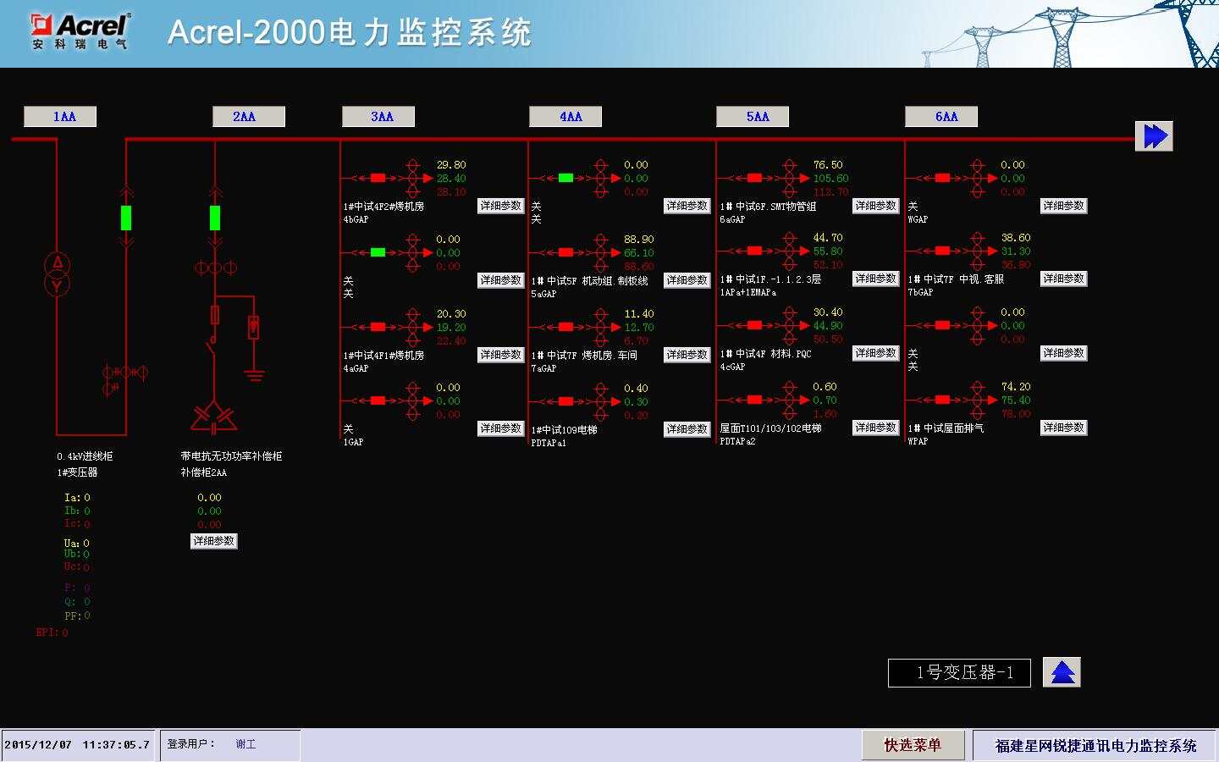Open 详细参数 for feeder 4bGAP
This screenshot has height=762, width=1219.
pos(501,206)
